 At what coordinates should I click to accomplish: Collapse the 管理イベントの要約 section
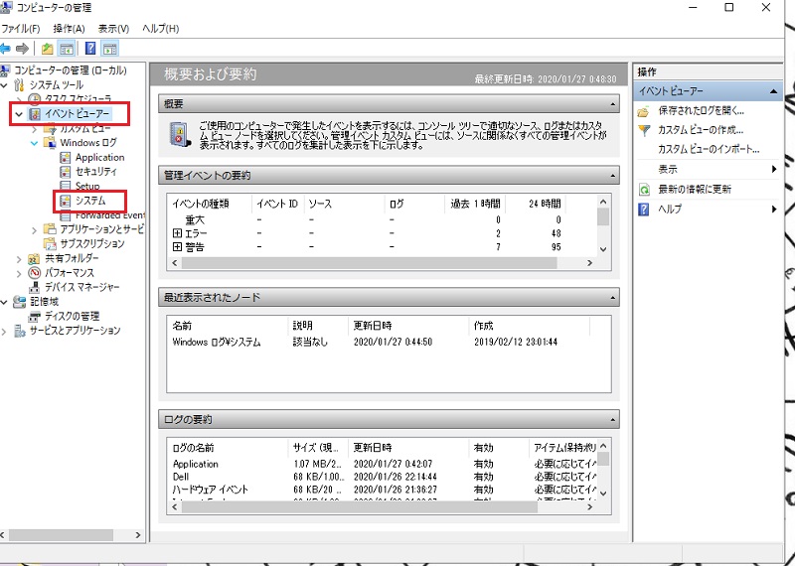[612, 176]
